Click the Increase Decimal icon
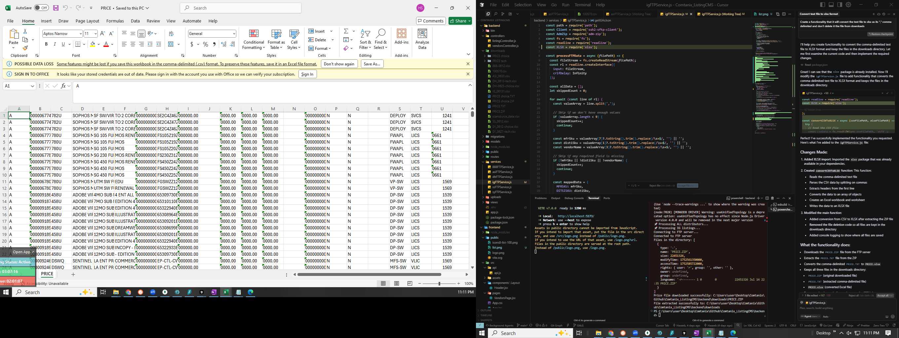Viewport: 899px width, 338px height. 224,44
